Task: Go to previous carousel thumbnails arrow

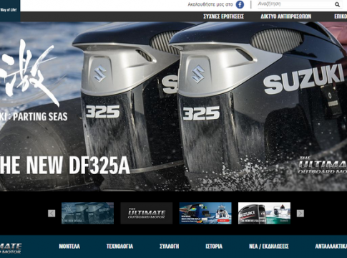Action: point(52,214)
